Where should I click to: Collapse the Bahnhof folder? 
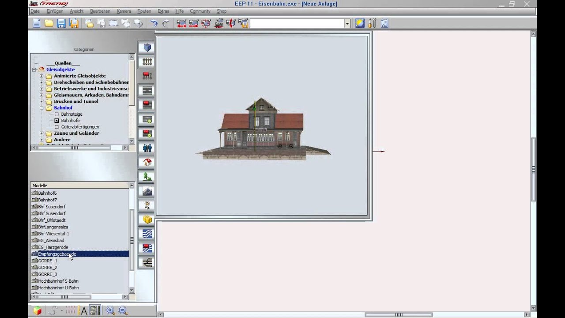point(41,108)
